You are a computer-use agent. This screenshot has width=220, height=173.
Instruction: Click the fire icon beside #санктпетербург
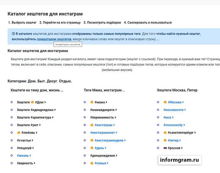click(165, 132)
